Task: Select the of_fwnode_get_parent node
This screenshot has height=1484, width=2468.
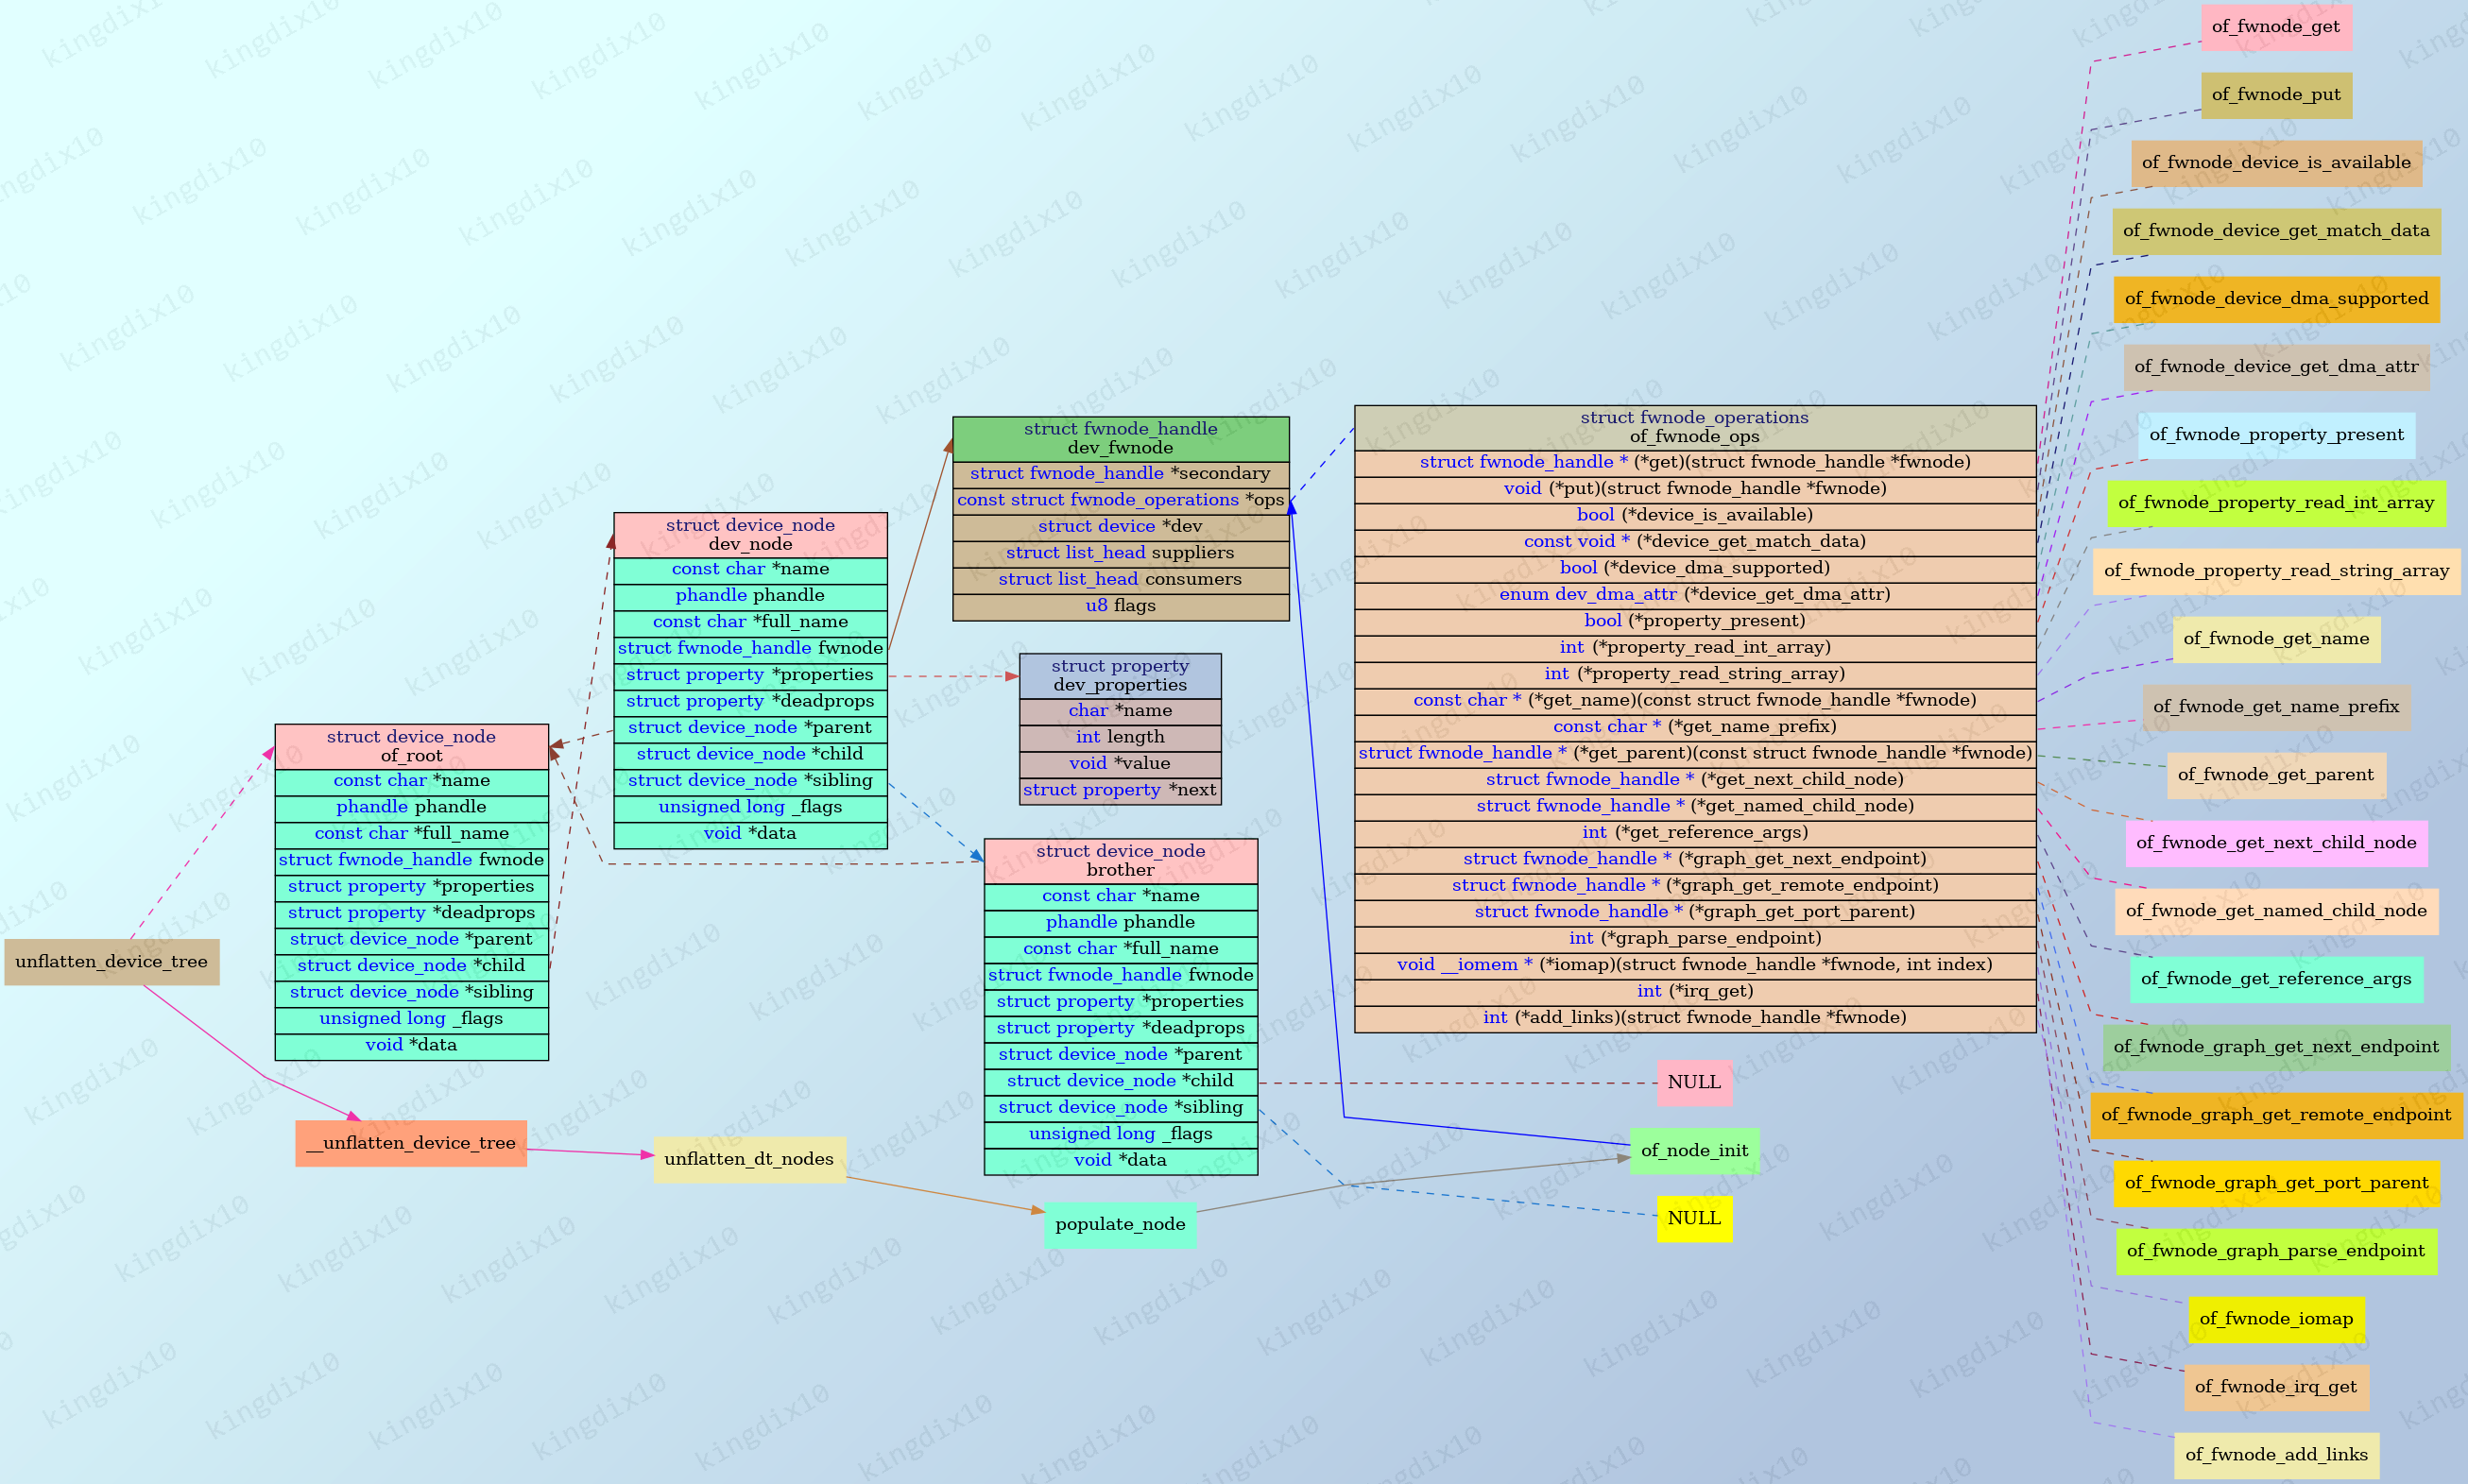Action: point(2276,775)
